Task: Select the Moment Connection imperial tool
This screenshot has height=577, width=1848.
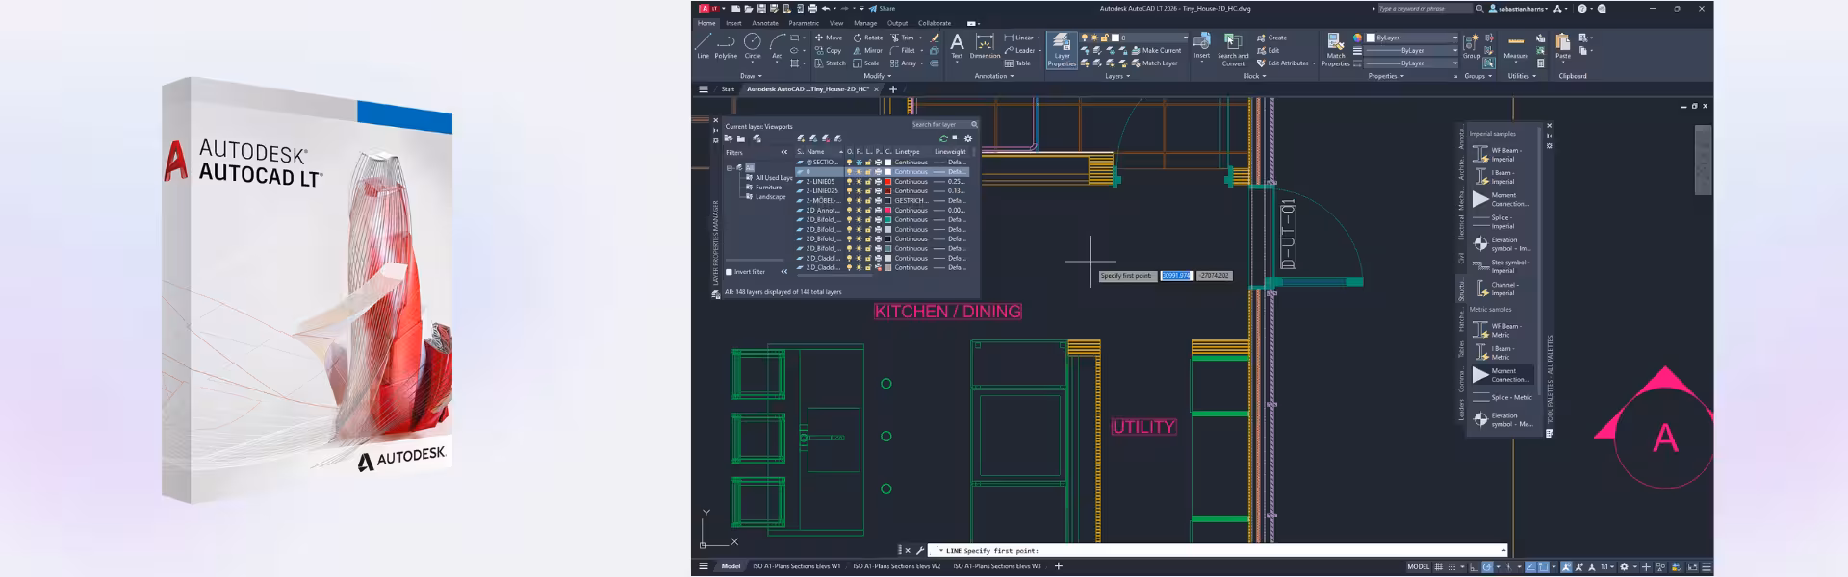Action: (1501, 199)
